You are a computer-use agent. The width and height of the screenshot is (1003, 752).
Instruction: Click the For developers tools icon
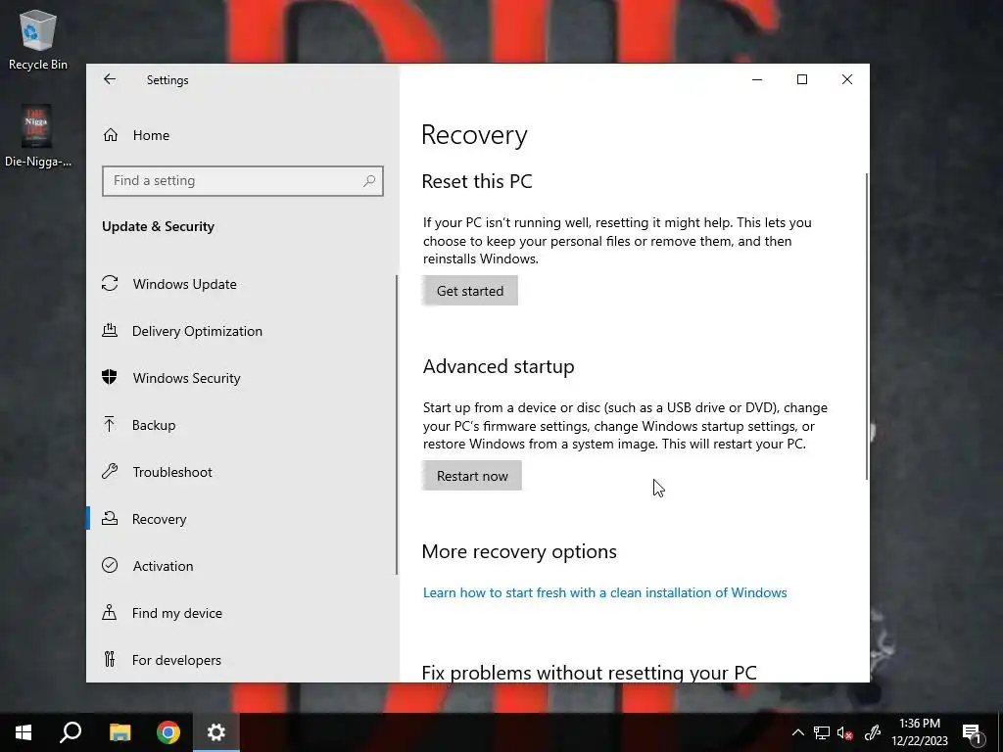pos(110,659)
